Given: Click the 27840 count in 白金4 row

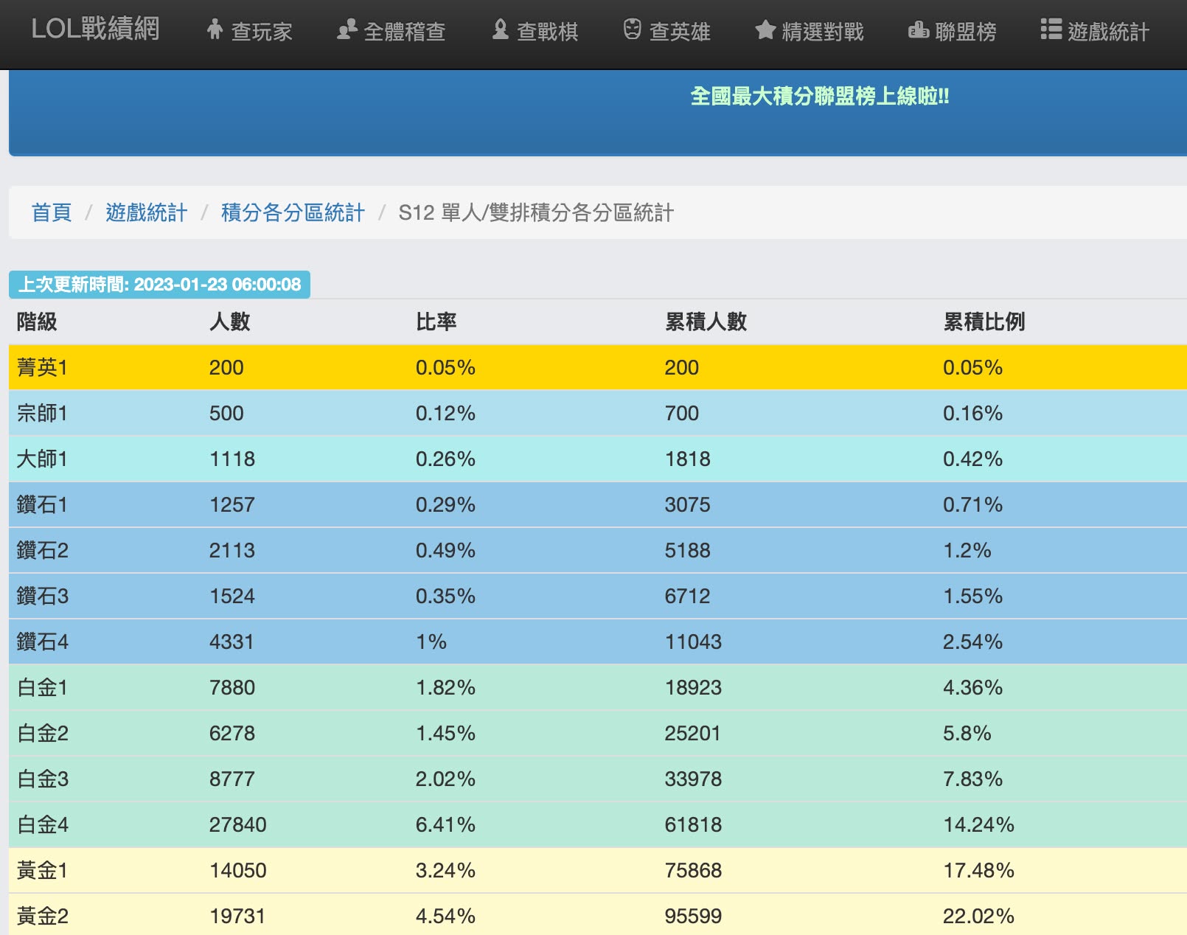Looking at the screenshot, I should [238, 824].
